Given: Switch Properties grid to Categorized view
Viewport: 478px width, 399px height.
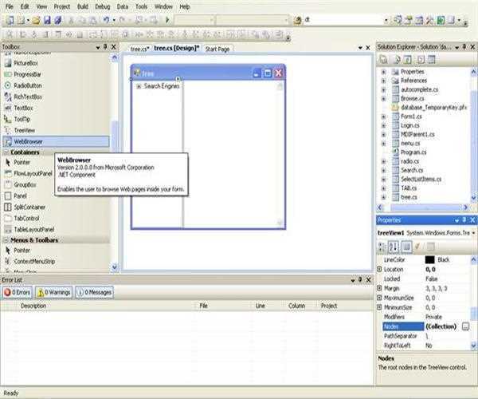Looking at the screenshot, I should pyautogui.click(x=382, y=247).
